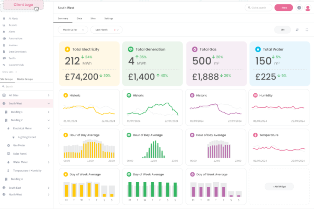Click the 500 m³ gas total value
The image size is (314, 209).
point(202,61)
